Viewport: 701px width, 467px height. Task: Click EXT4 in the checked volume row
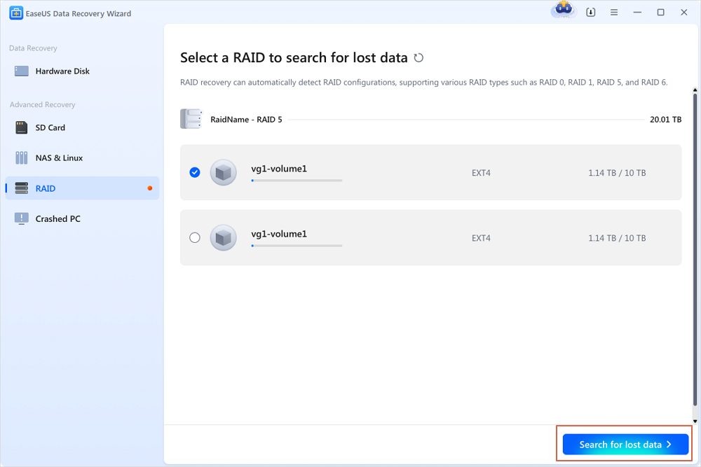[481, 173]
